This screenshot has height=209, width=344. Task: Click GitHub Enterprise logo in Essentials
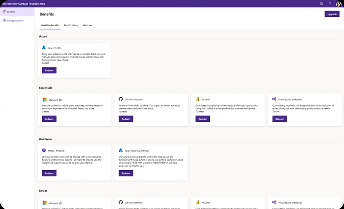[121, 99]
